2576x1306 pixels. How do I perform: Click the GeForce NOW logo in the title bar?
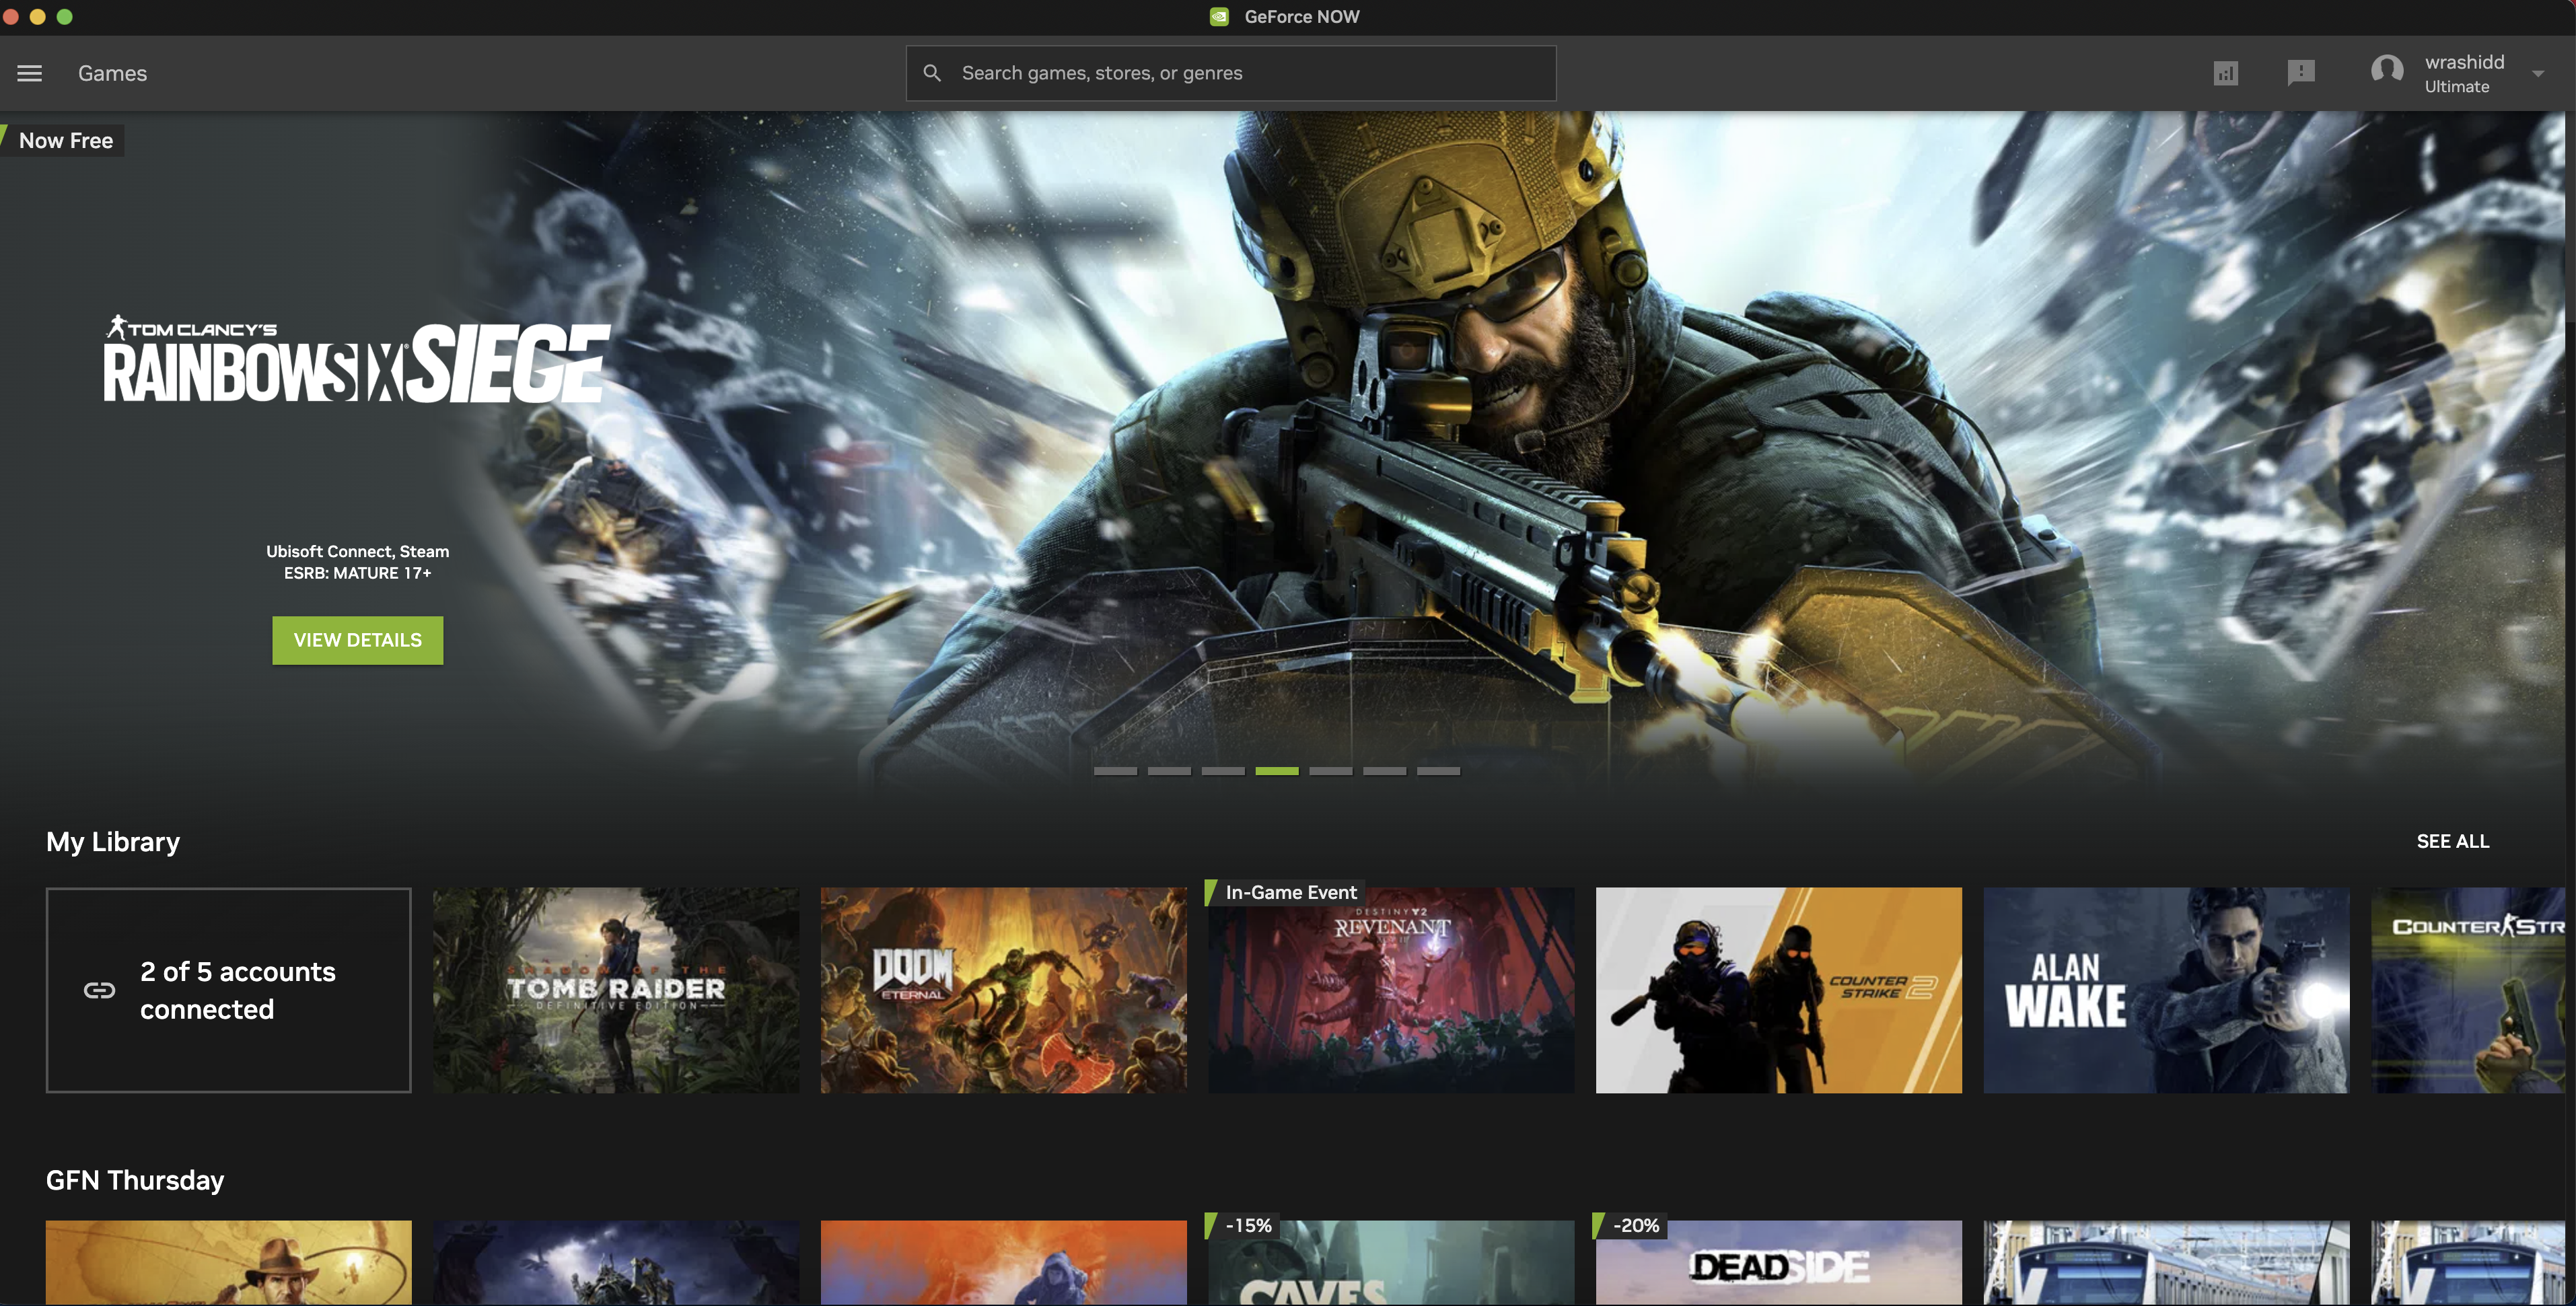tap(1220, 16)
